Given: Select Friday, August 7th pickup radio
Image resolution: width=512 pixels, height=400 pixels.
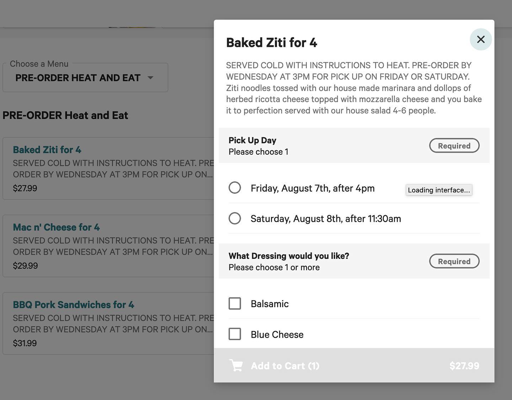Looking at the screenshot, I should (235, 188).
